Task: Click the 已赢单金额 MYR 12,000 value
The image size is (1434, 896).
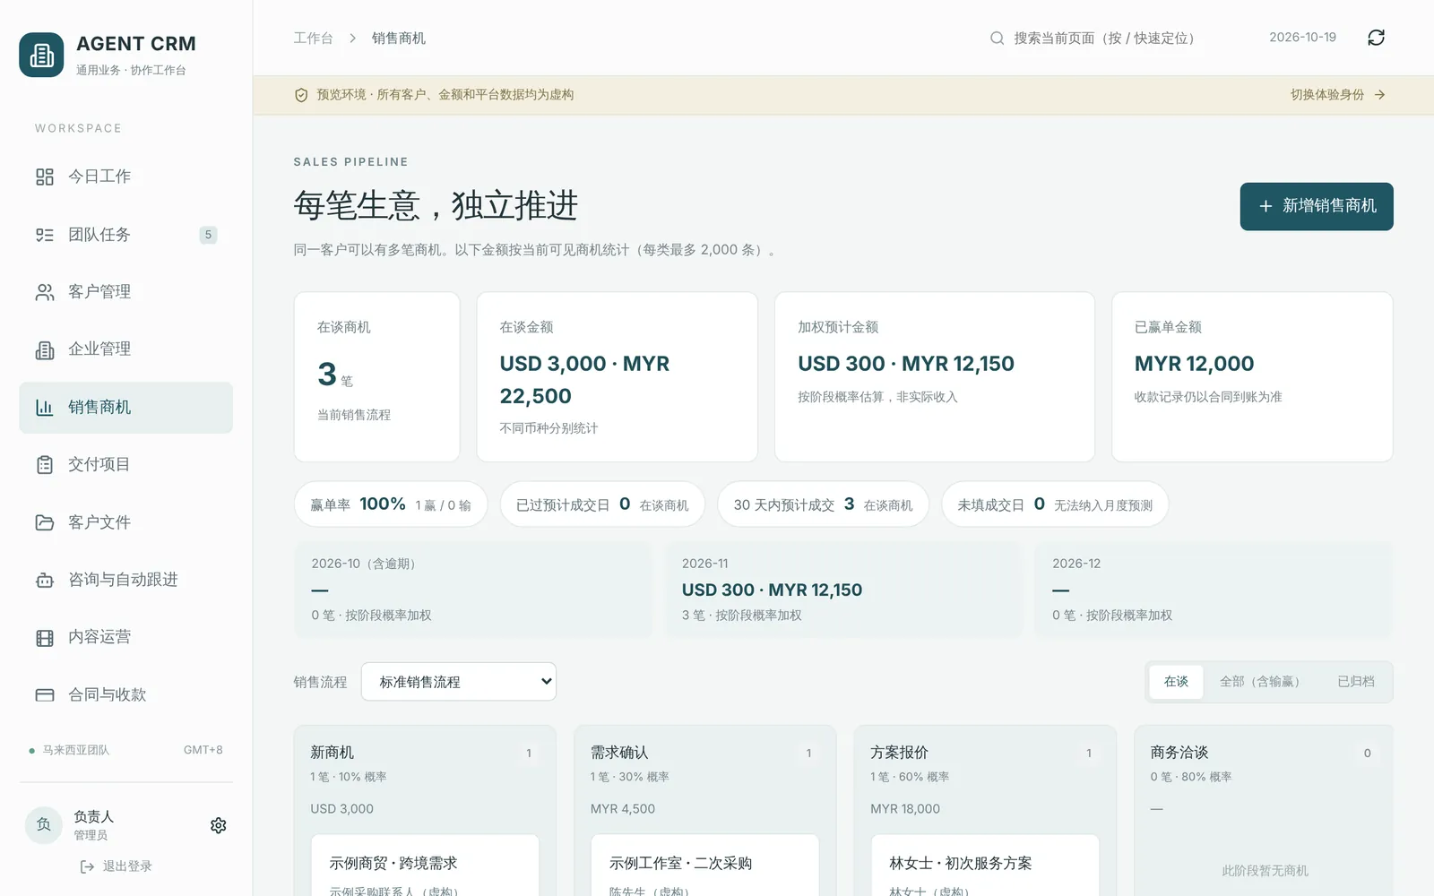Action: pyautogui.click(x=1195, y=364)
